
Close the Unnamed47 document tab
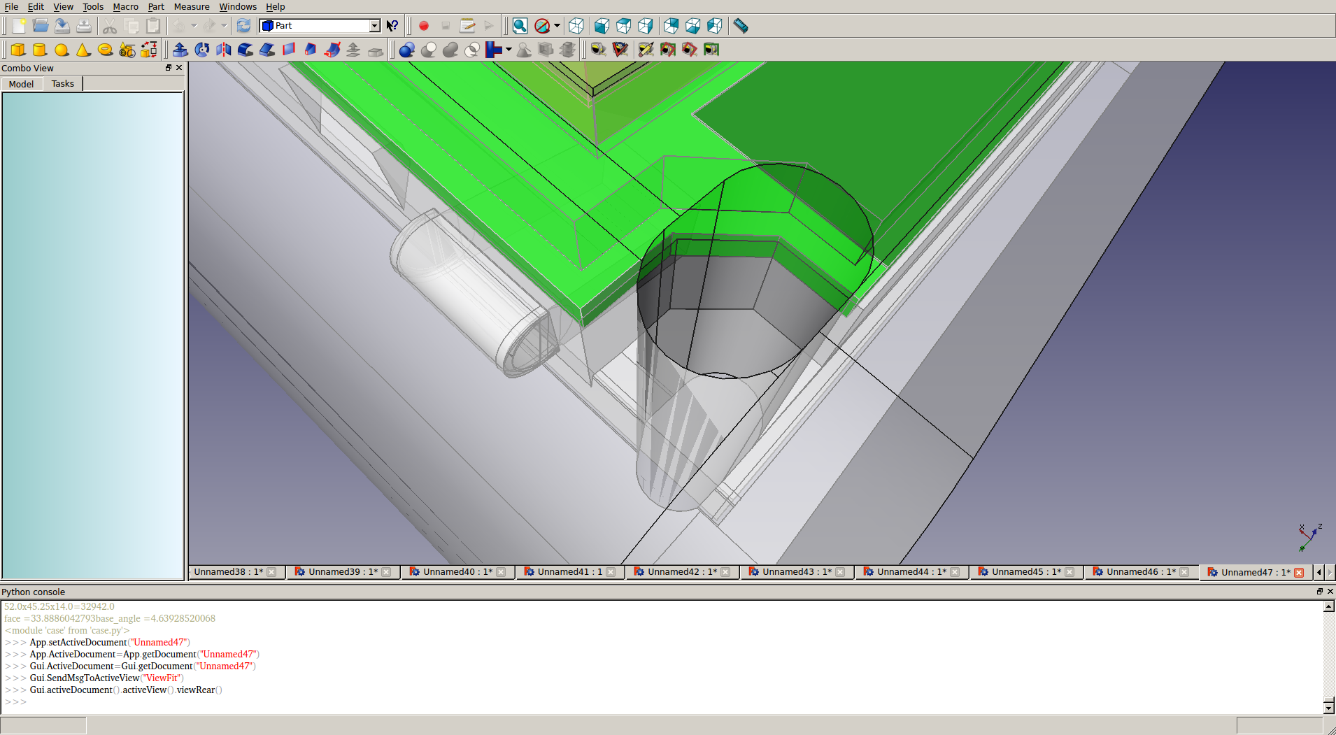pos(1299,573)
